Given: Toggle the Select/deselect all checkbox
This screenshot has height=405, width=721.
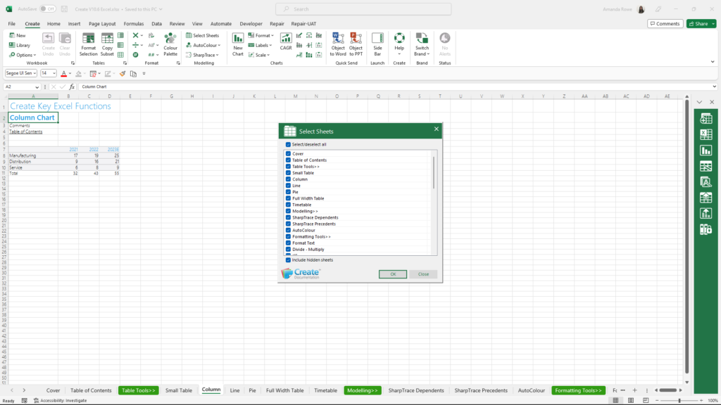Looking at the screenshot, I should tap(288, 144).
